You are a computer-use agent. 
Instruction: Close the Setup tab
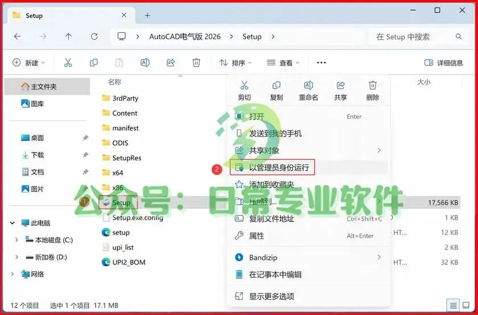124,15
